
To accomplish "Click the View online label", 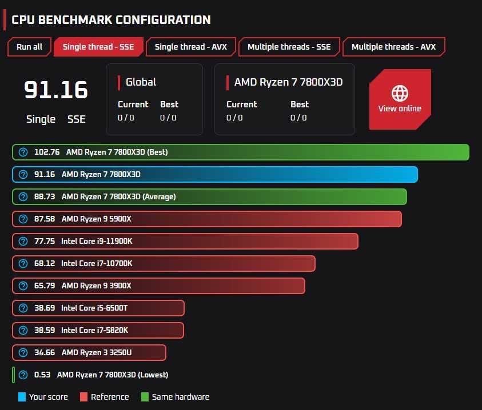I will 400,108.
